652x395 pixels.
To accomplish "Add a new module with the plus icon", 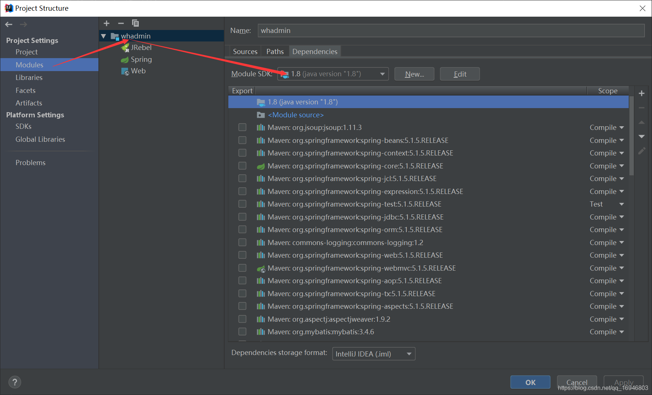I will pos(106,23).
